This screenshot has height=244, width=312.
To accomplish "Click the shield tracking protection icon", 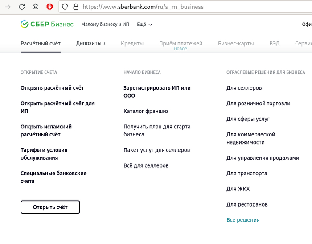I will click(x=65, y=7).
